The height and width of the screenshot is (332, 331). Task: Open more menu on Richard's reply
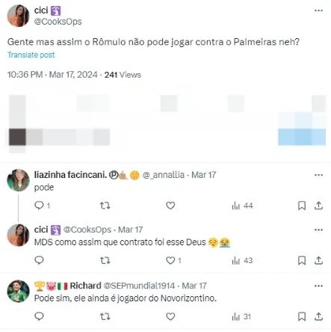pyautogui.click(x=318, y=286)
